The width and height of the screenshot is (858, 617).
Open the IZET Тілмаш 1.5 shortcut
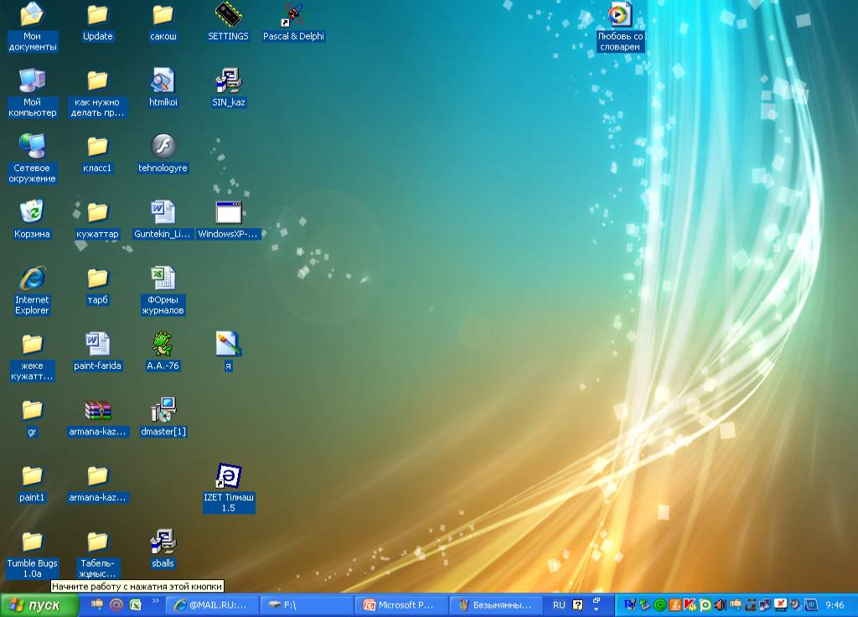click(228, 476)
